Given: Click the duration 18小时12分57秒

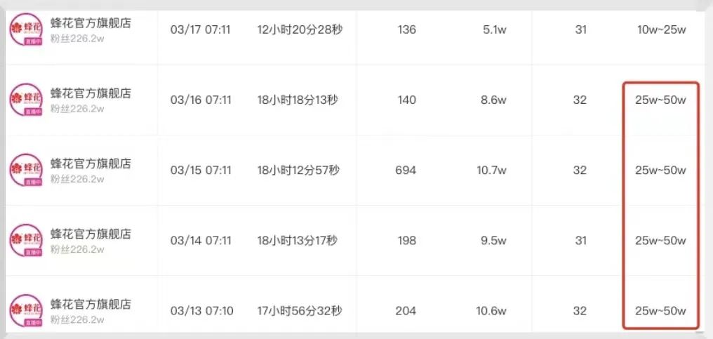Looking at the screenshot, I should 298,170.
